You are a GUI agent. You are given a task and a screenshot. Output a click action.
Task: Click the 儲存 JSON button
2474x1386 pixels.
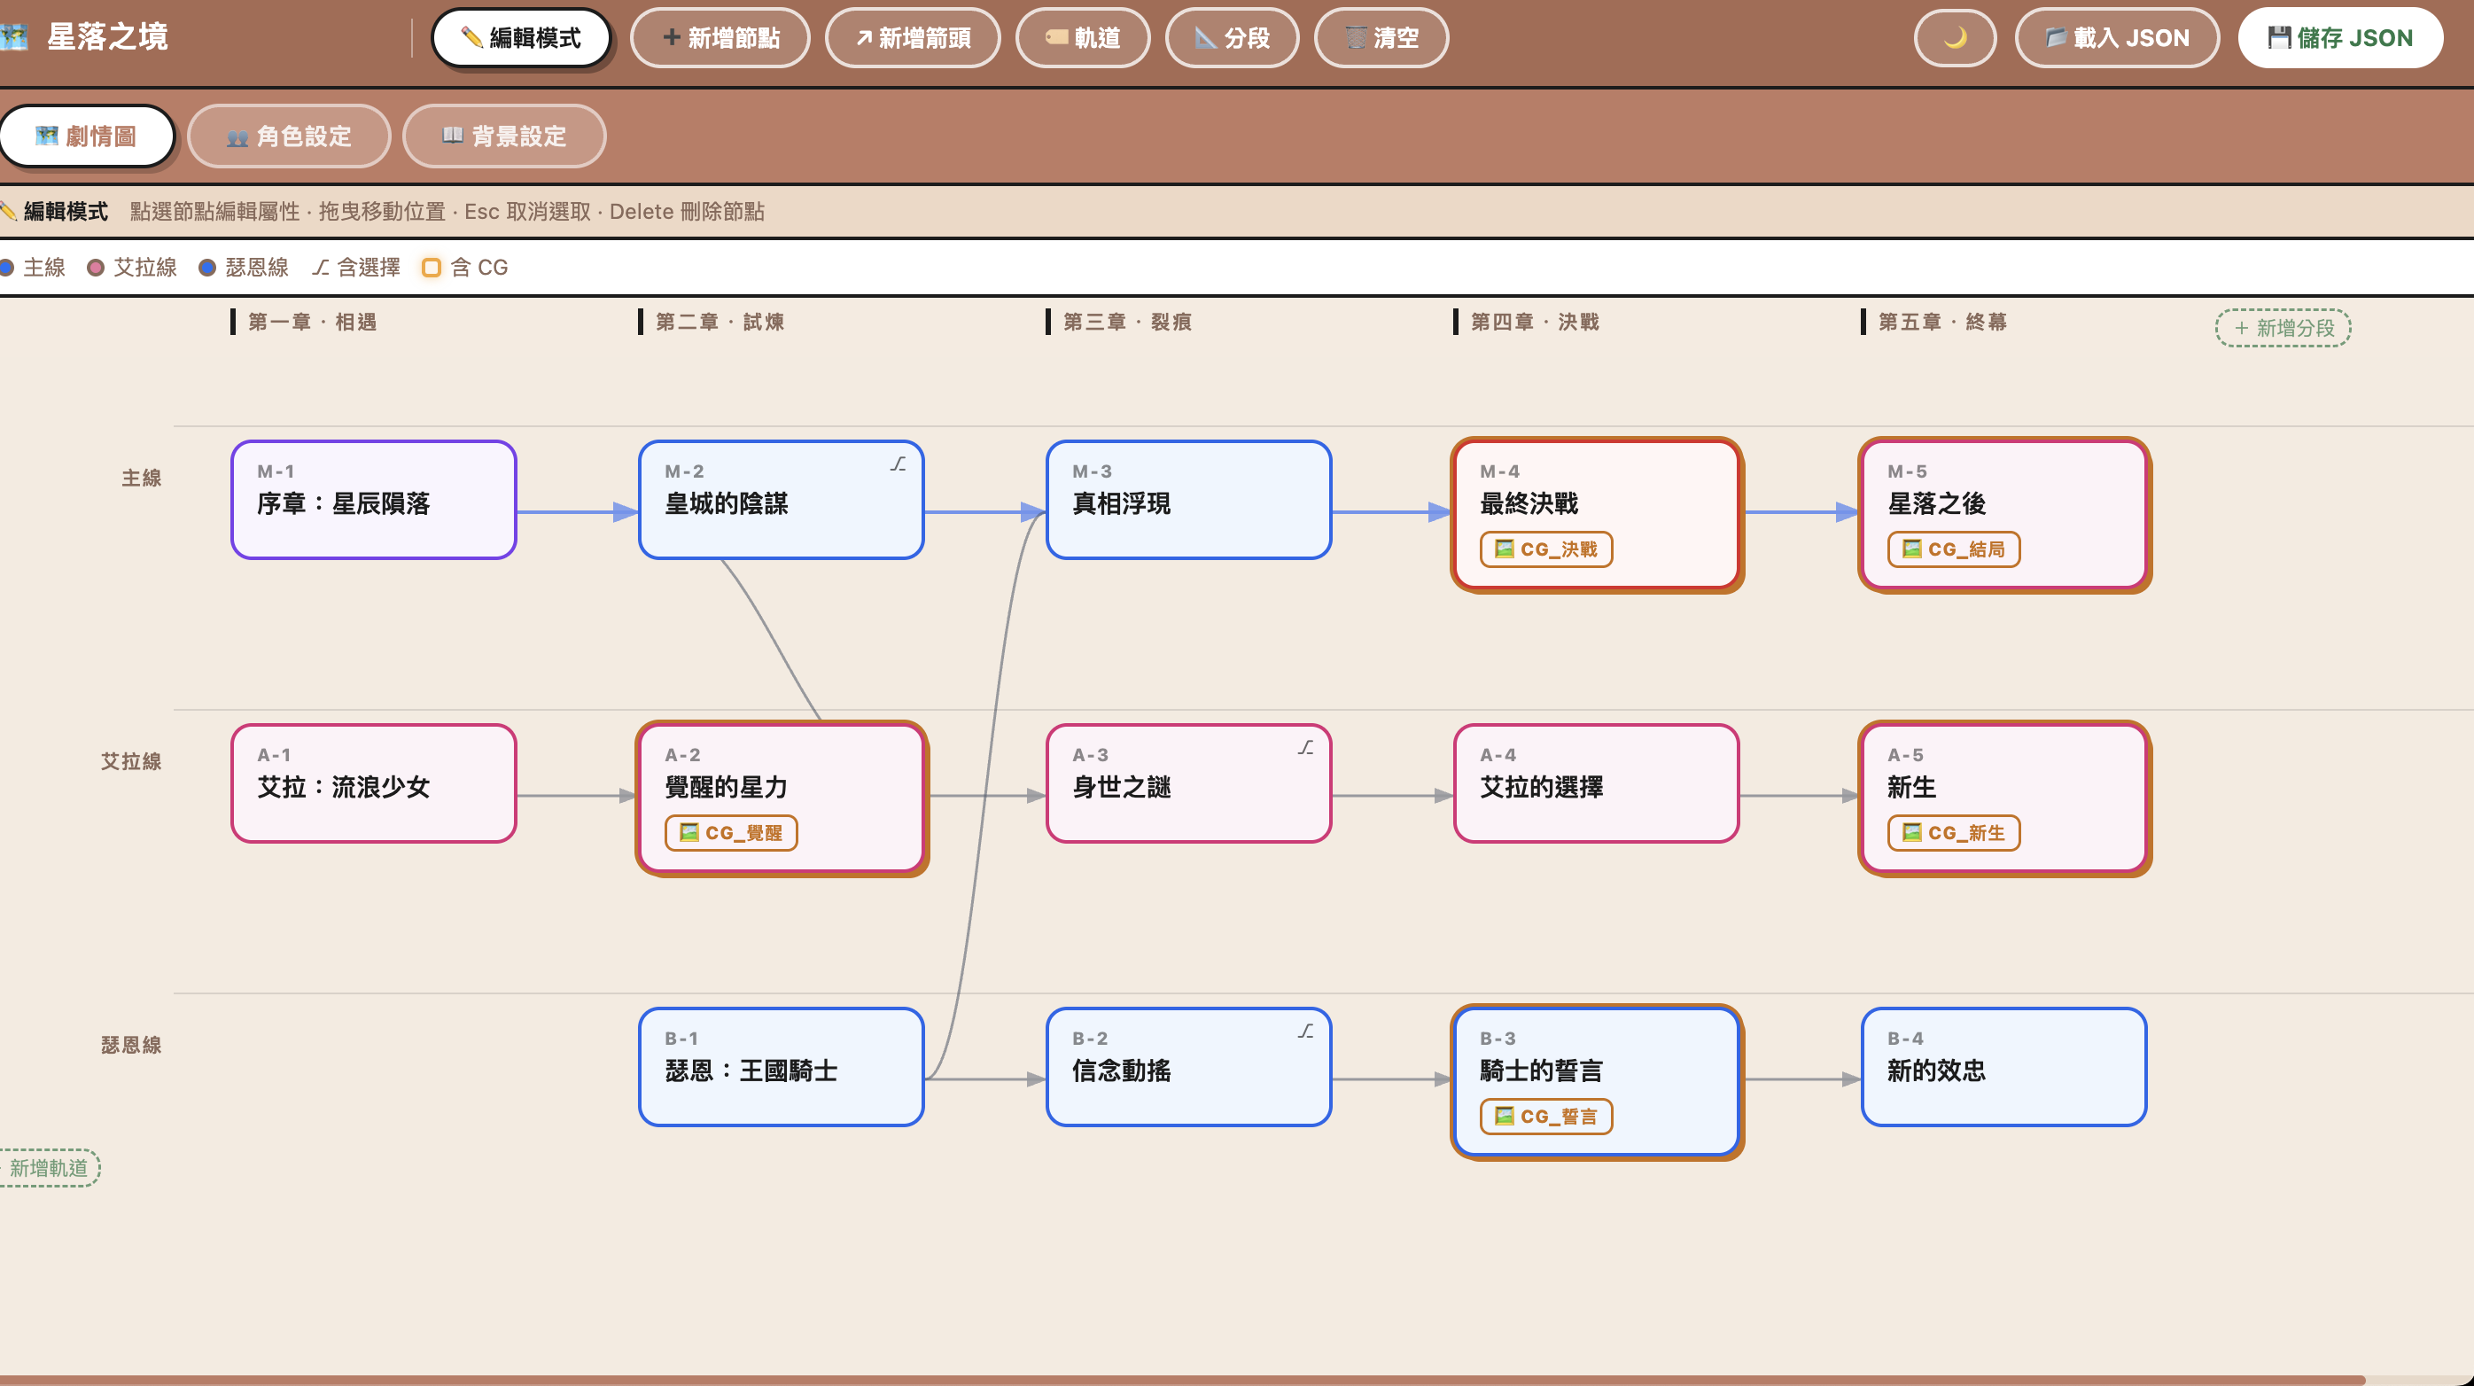2340,37
